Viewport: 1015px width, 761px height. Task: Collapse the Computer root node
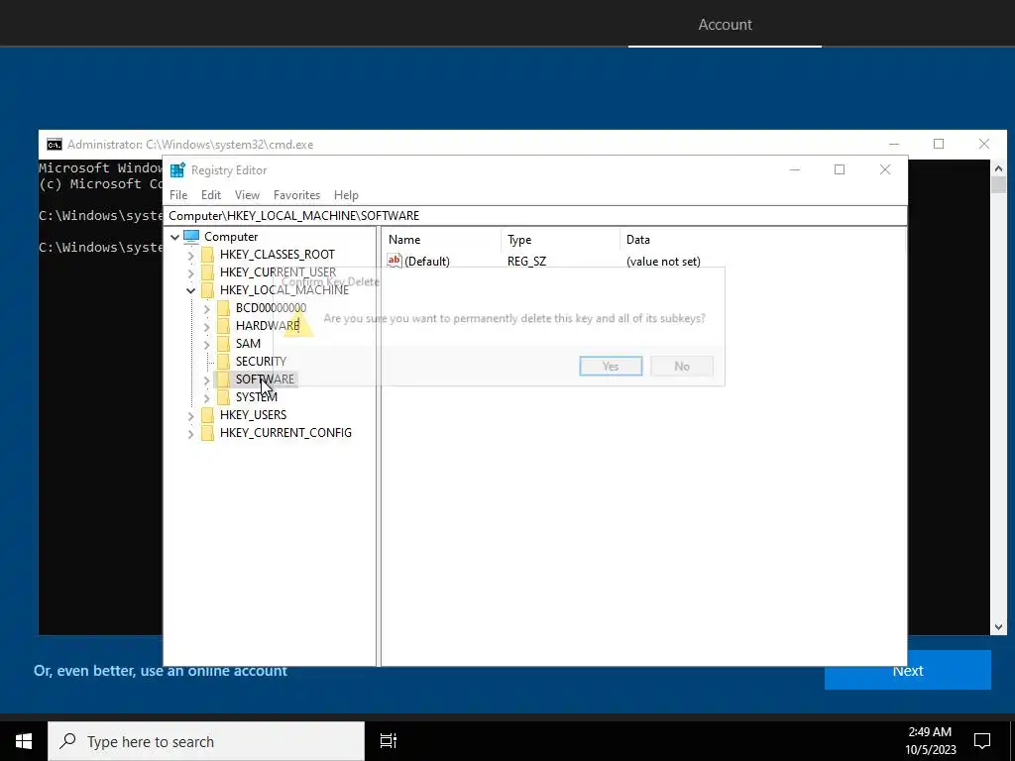[174, 237]
